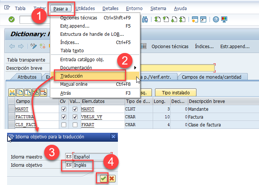This screenshot has width=259, height=185.
Task: Select Traducción menu entry
Action: 95,76
